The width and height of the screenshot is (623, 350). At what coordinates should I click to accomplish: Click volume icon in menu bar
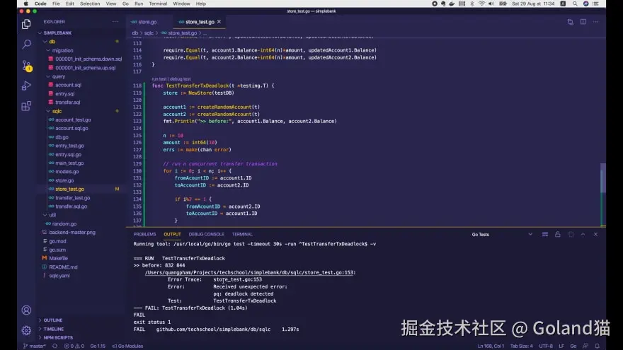click(491, 4)
